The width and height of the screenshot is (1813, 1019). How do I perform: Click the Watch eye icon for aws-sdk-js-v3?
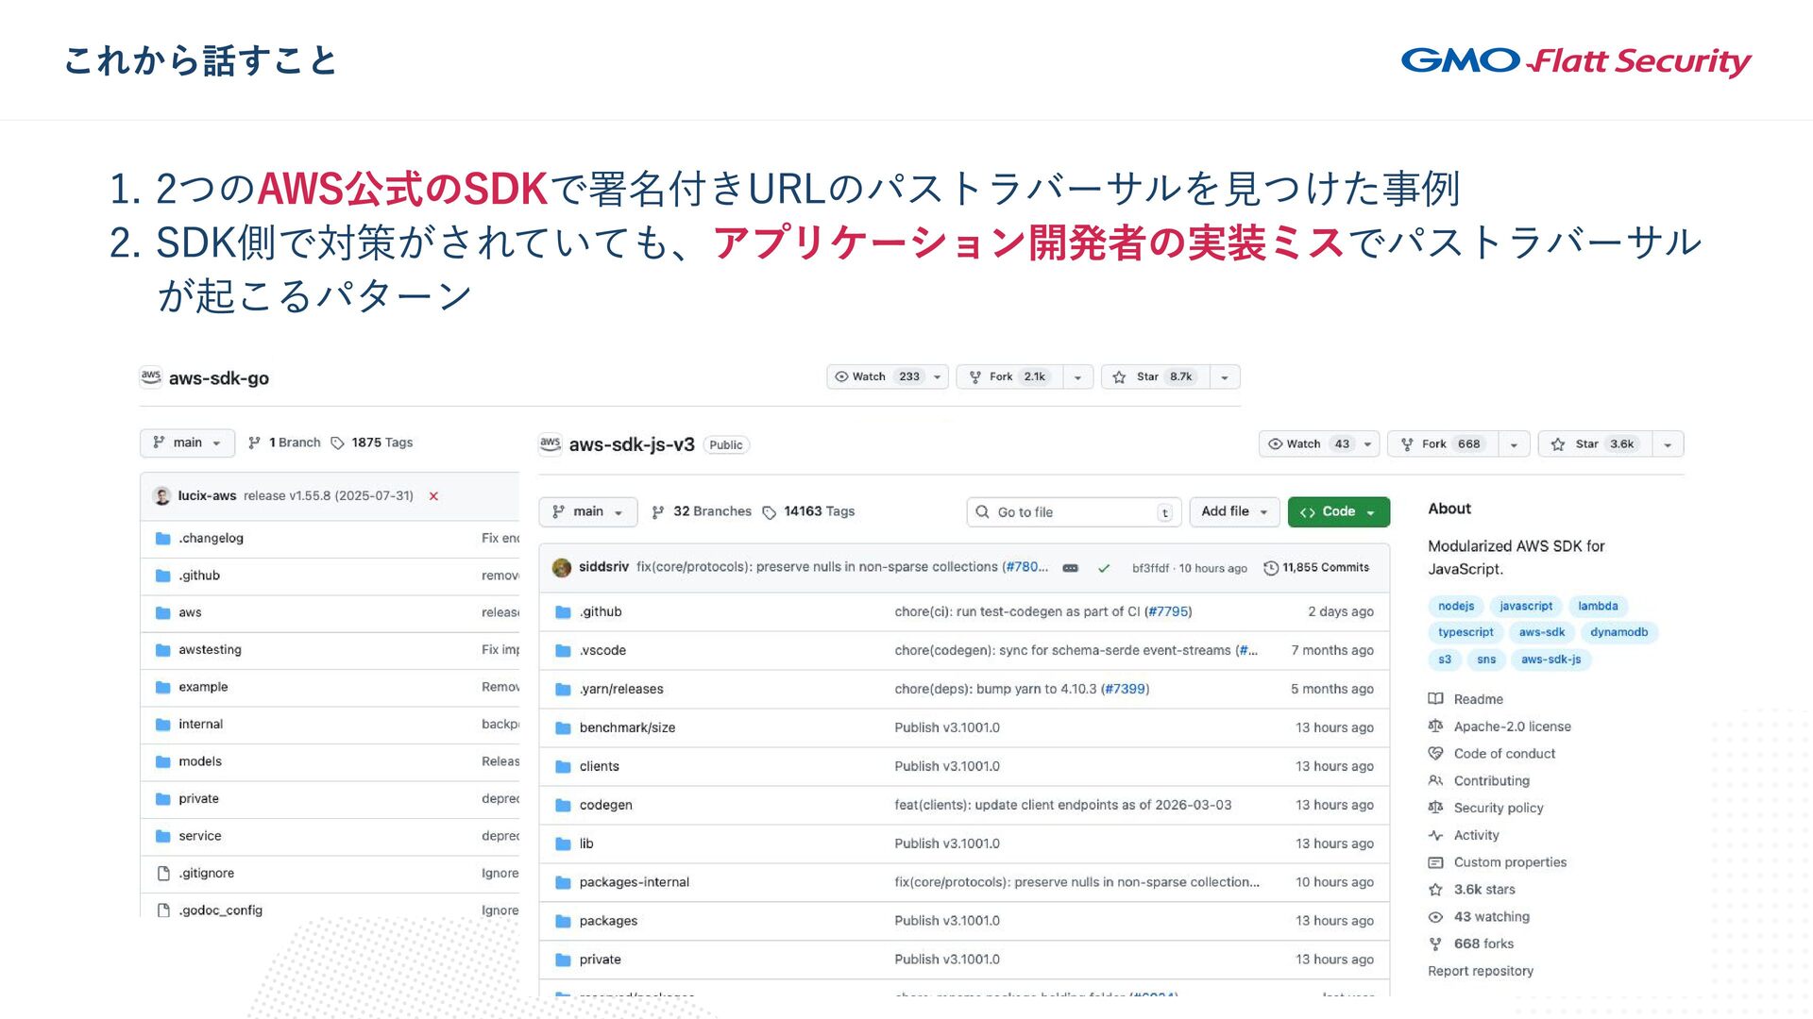tap(1275, 444)
